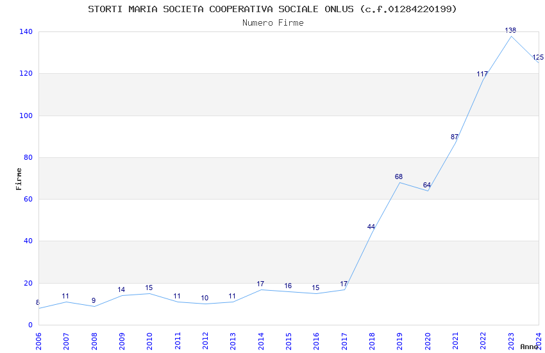Click the x-axis year 2006
The image size is (545, 353).
pyautogui.click(x=38, y=341)
